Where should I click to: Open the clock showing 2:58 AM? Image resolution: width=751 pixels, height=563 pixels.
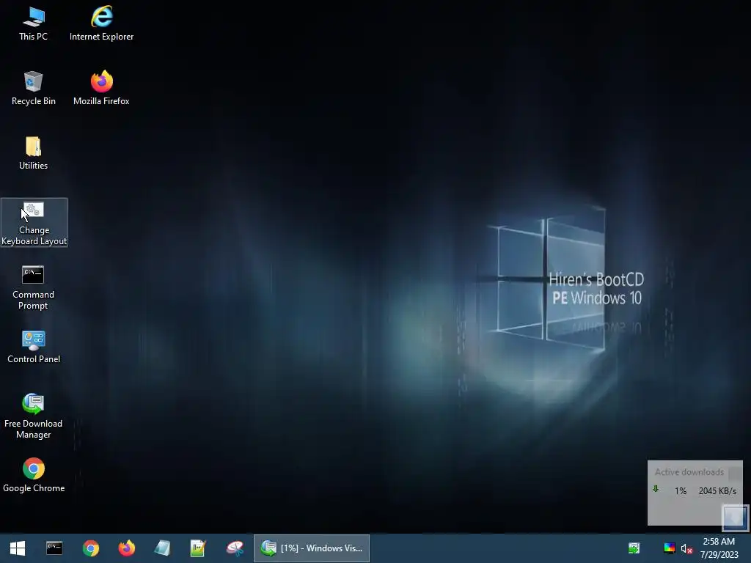pos(719,548)
